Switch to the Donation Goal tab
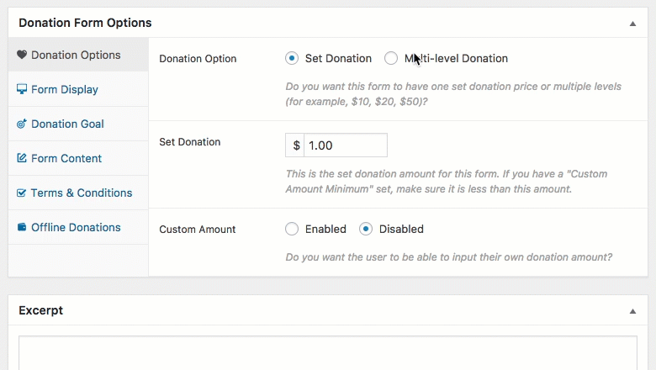Viewport: 656px width, 370px height. (67, 124)
